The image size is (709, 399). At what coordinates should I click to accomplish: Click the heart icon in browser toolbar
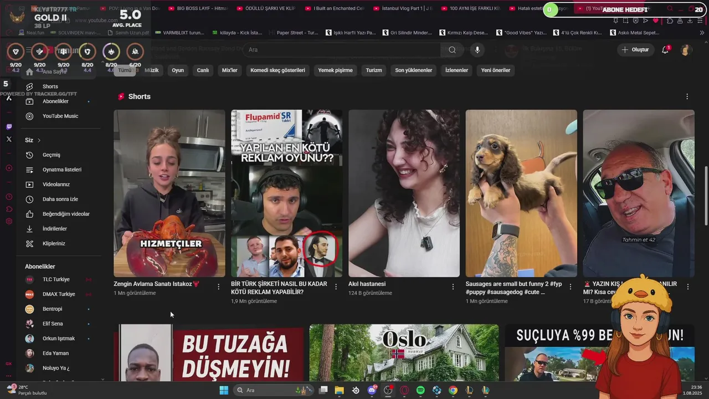tap(656, 21)
